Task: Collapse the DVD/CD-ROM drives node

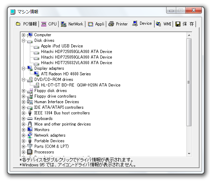Action: coord(23,79)
